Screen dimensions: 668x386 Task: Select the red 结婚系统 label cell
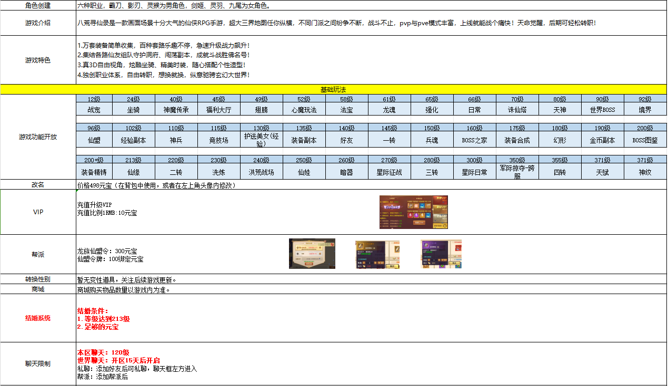pos(38,318)
